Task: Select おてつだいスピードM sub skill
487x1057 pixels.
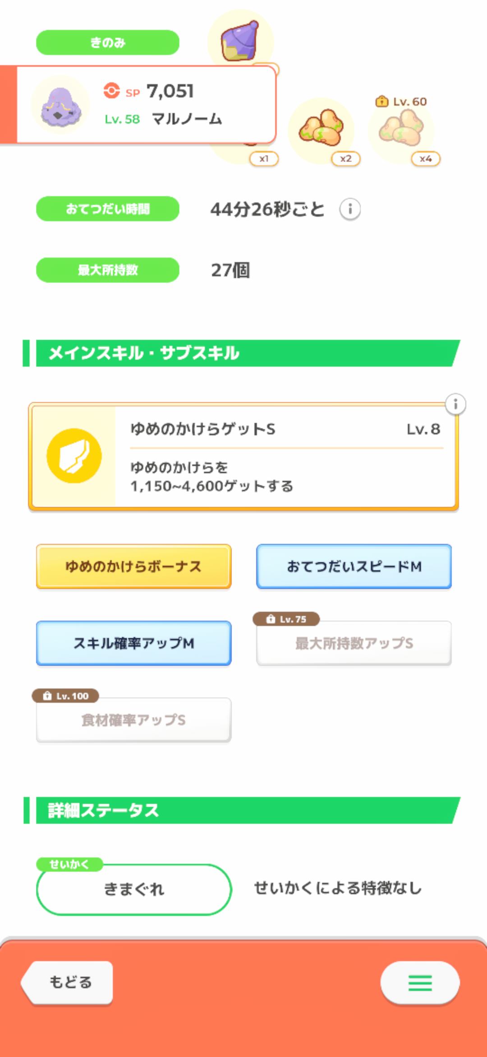Action: pos(354,566)
